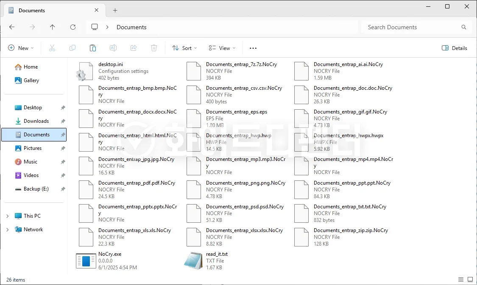Refresh the current folder view
The height and width of the screenshot is (285, 477).
tap(73, 27)
